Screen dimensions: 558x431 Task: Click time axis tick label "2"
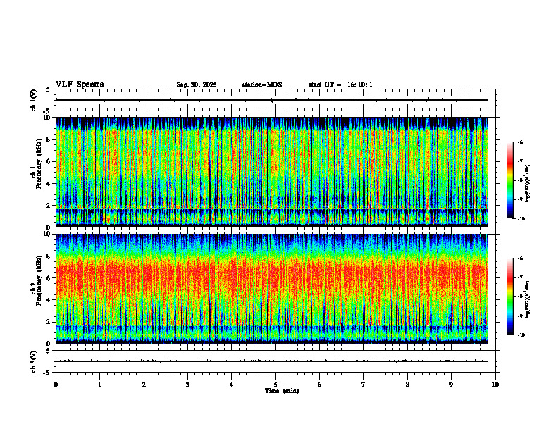tap(144, 385)
